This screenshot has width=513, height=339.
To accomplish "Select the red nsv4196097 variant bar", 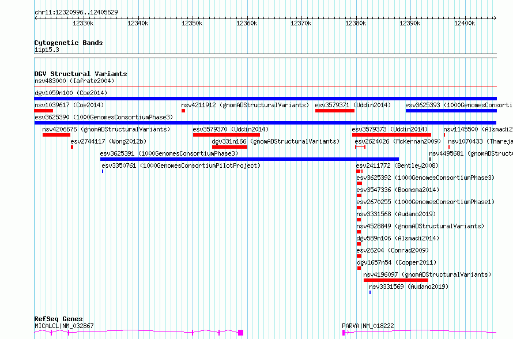I will 396,280.
